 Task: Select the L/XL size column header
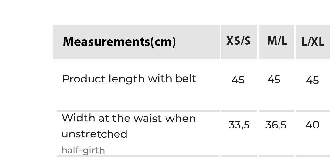tap(313, 42)
